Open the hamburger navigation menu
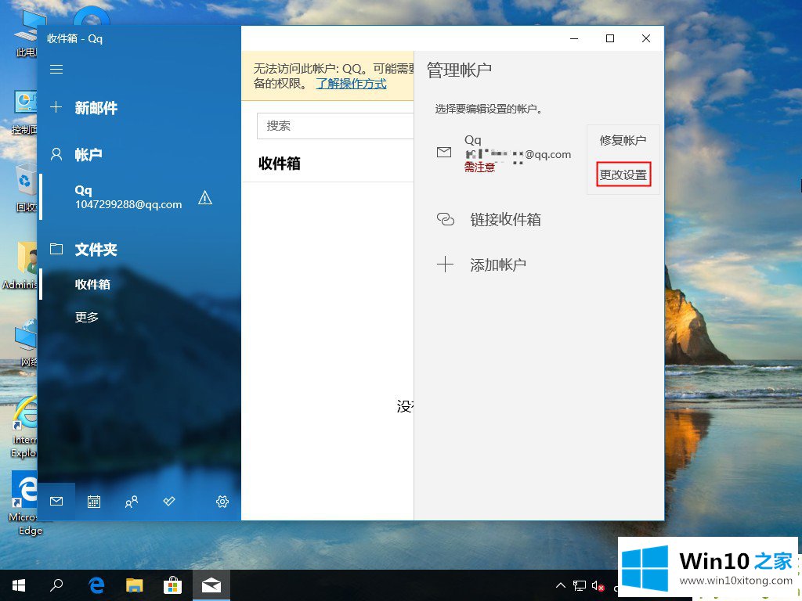 pos(56,69)
